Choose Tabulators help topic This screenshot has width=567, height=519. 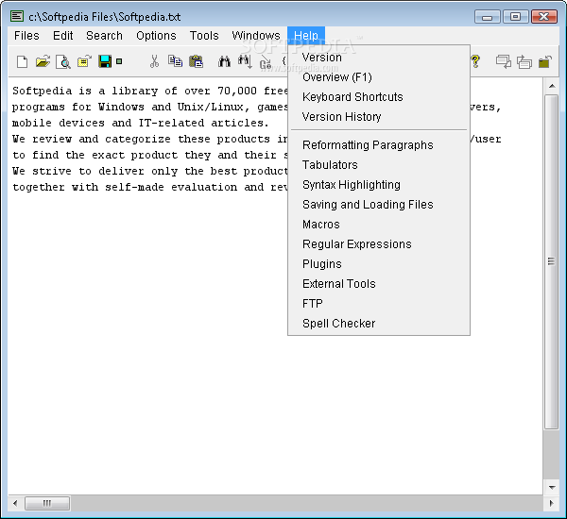pyautogui.click(x=379, y=165)
